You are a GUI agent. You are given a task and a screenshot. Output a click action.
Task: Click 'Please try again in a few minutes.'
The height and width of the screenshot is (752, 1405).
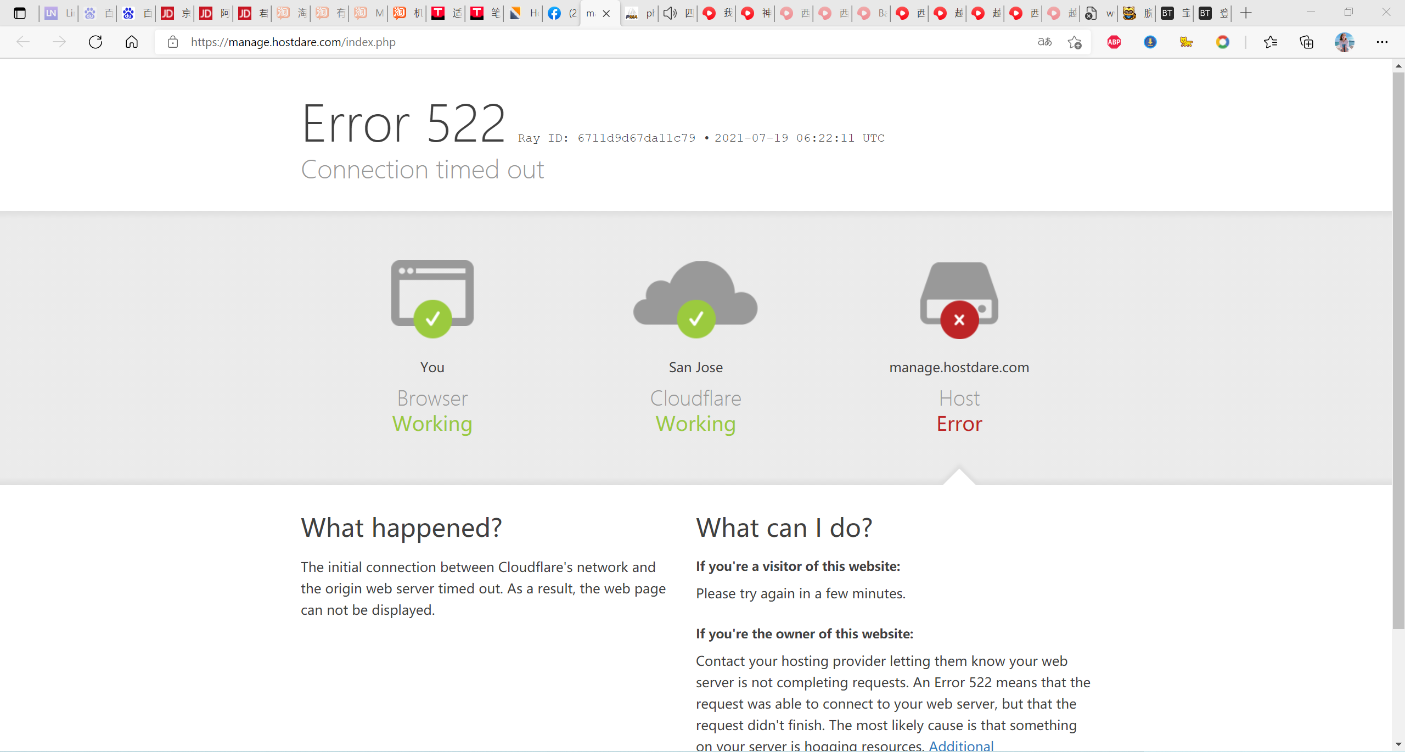coord(801,594)
